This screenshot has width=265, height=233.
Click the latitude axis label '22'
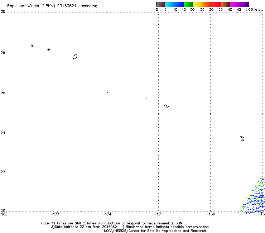tap(3, 172)
